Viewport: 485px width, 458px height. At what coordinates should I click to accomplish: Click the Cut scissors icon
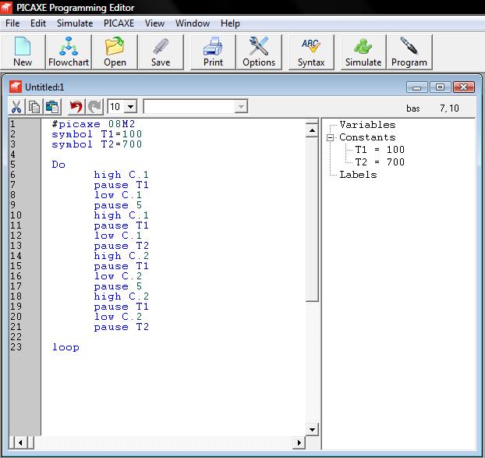(16, 107)
